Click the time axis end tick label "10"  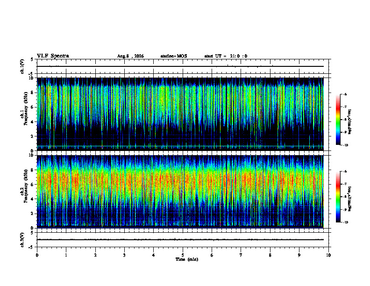pyautogui.click(x=328, y=255)
